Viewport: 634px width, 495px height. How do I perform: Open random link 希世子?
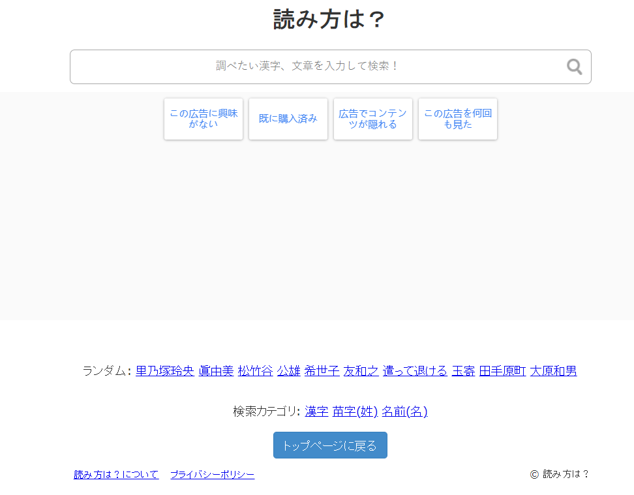tap(322, 371)
